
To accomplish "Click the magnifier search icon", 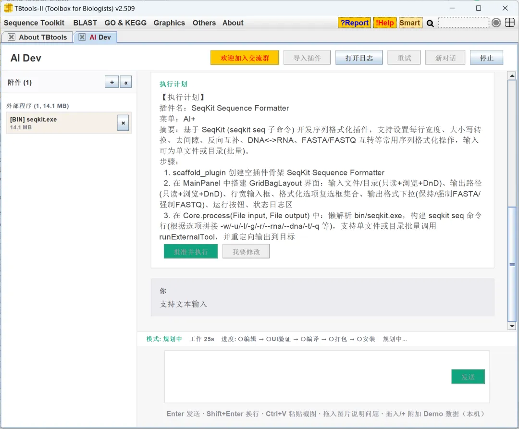I will [430, 23].
